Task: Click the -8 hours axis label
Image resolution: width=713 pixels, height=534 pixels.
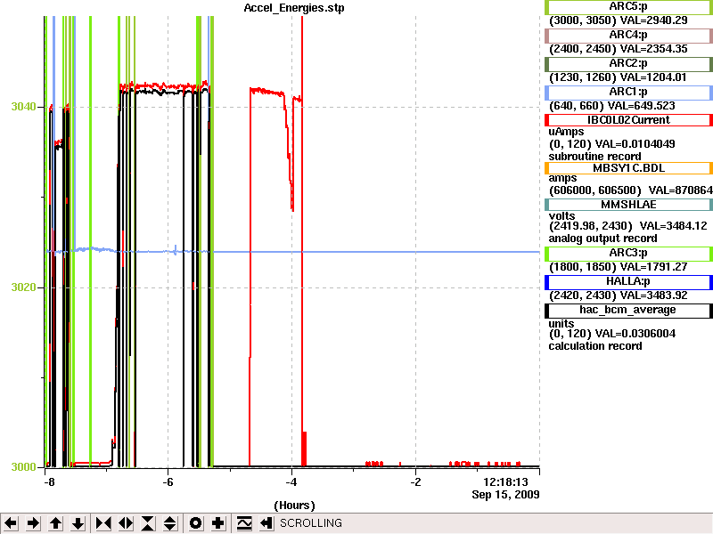Action: click(49, 482)
